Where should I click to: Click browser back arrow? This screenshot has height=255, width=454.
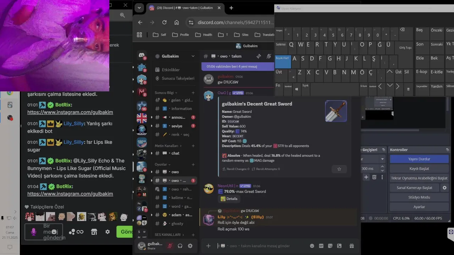point(140,22)
